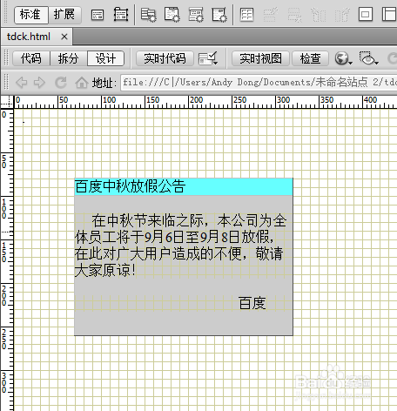397x411 pixels.
Task: Click the Frames layout icon
Action: (x=389, y=14)
